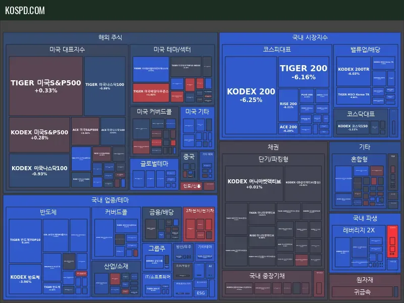Select the 국내 시장지수 category header

(x=310, y=37)
